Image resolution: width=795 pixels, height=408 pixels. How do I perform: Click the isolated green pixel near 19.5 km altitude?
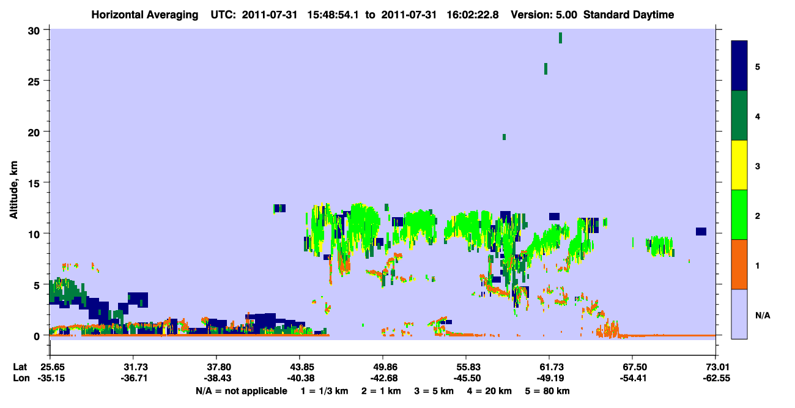[504, 137]
